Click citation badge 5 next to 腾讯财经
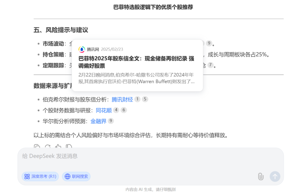 [x=145, y=99]
